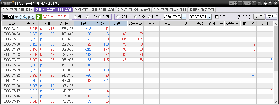This screenshot has height=105, width=279.
Task: Click the 내외국인 column header
Action: (x=248, y=24)
